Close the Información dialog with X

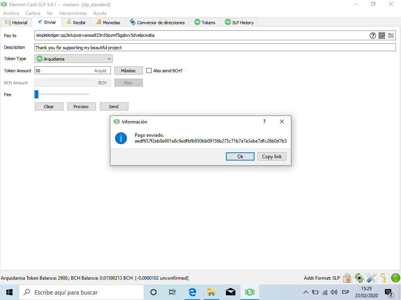282,121
